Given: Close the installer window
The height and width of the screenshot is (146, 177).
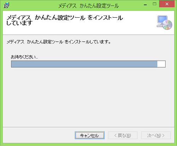Looking at the screenshot, I should click(167, 4).
